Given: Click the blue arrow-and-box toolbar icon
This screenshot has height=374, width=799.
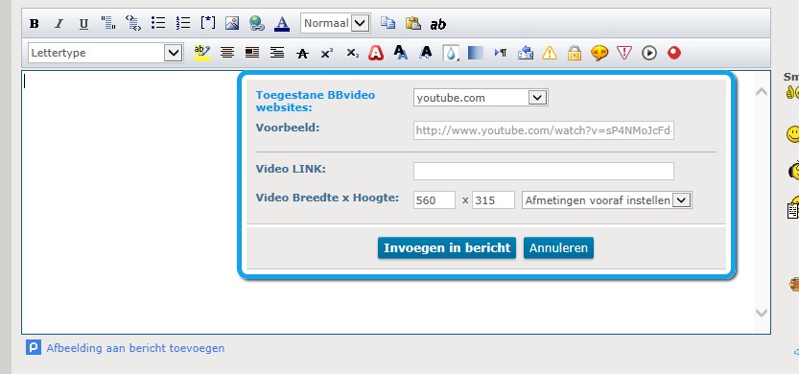Looking at the screenshot, I should click(526, 53).
